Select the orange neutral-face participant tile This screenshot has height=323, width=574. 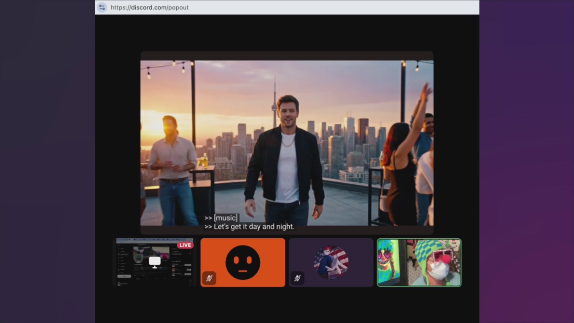[x=243, y=263]
